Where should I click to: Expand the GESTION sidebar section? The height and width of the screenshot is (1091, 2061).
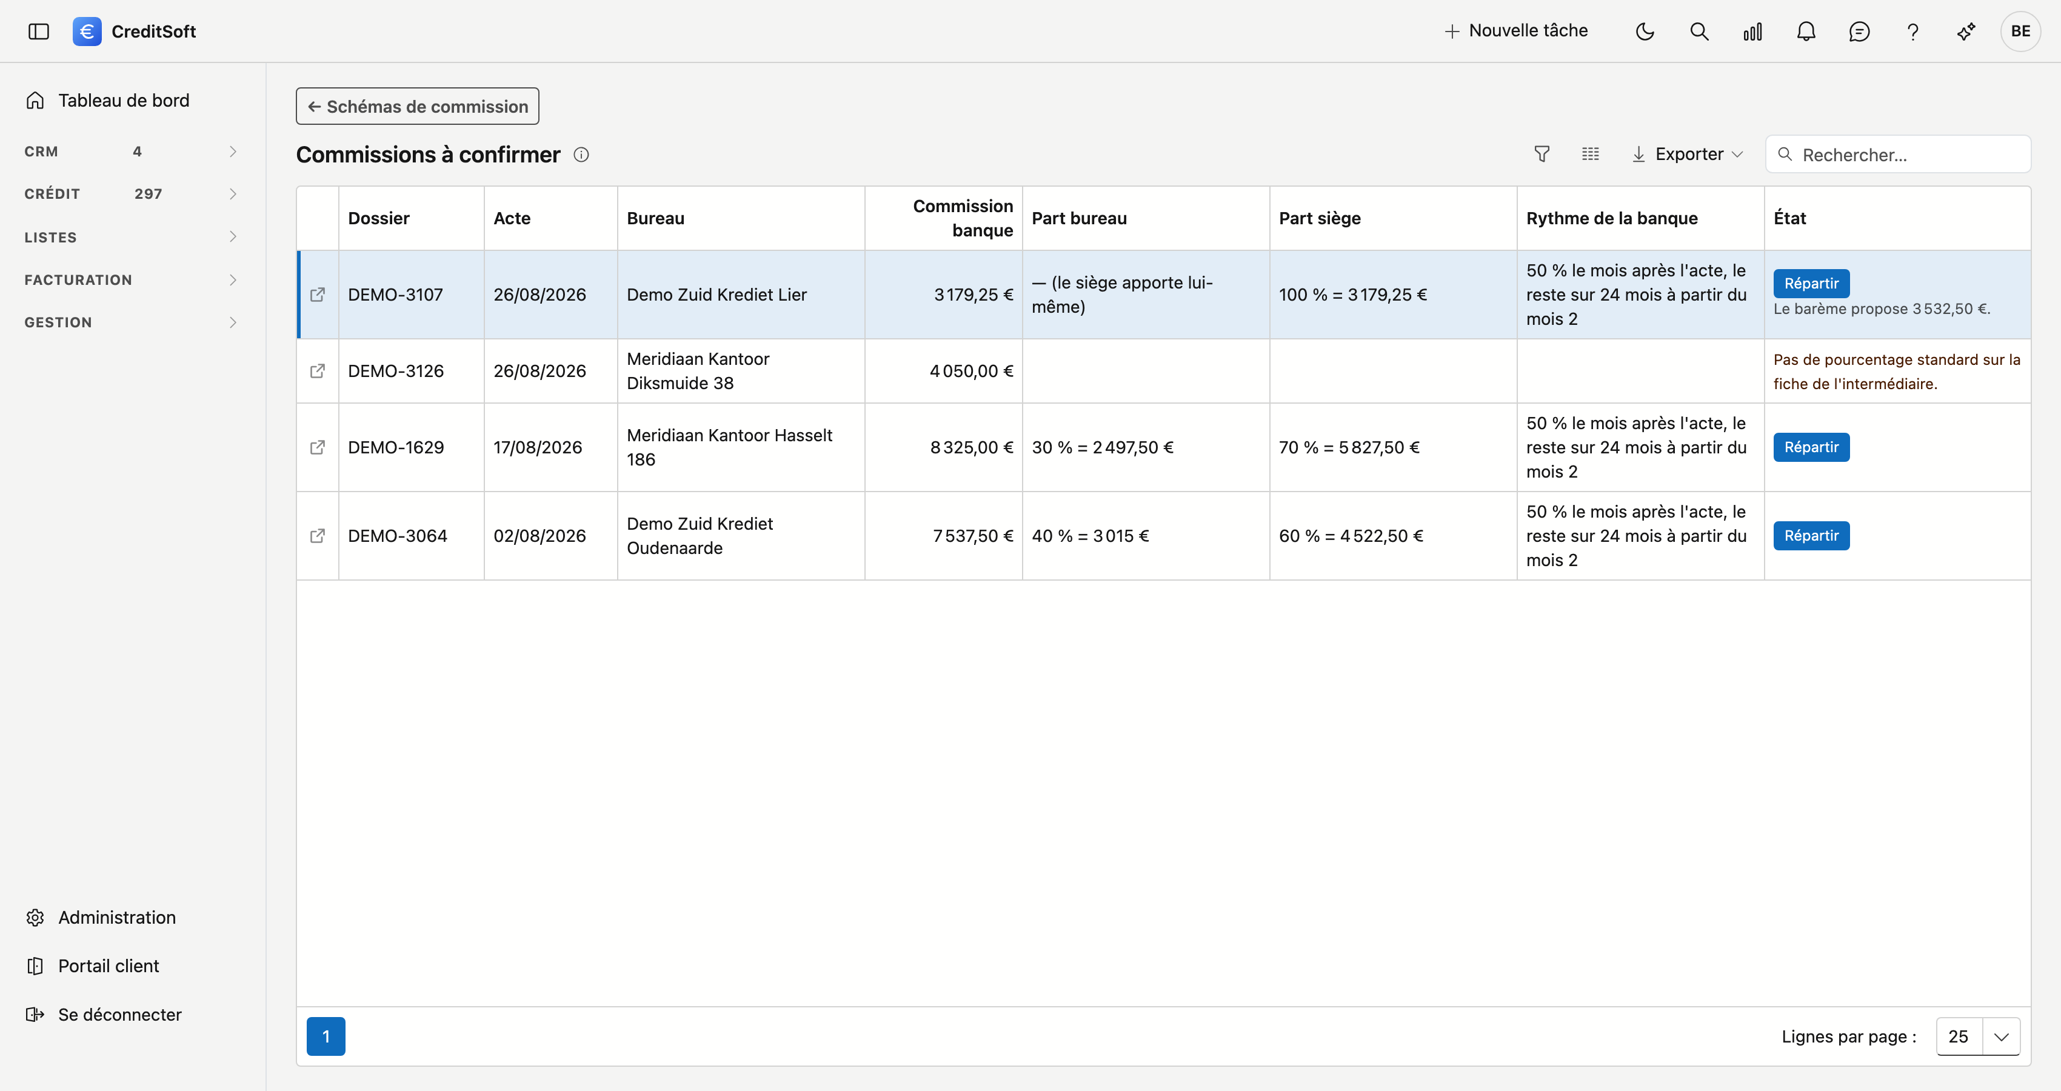pyautogui.click(x=131, y=322)
